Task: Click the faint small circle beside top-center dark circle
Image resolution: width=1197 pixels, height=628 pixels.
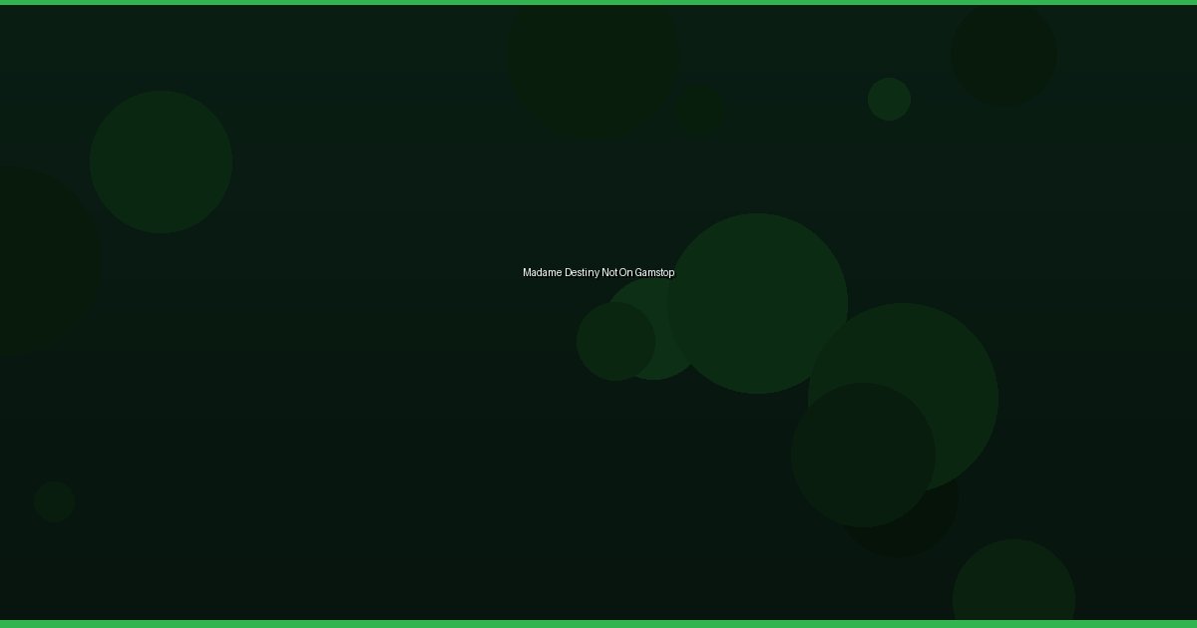Action: 700,110
